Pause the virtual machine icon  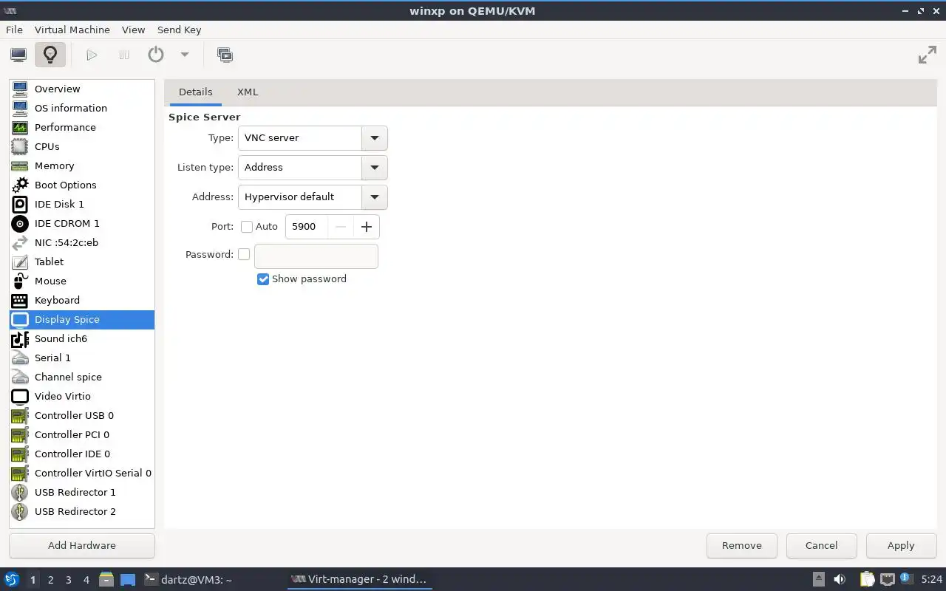pos(124,55)
